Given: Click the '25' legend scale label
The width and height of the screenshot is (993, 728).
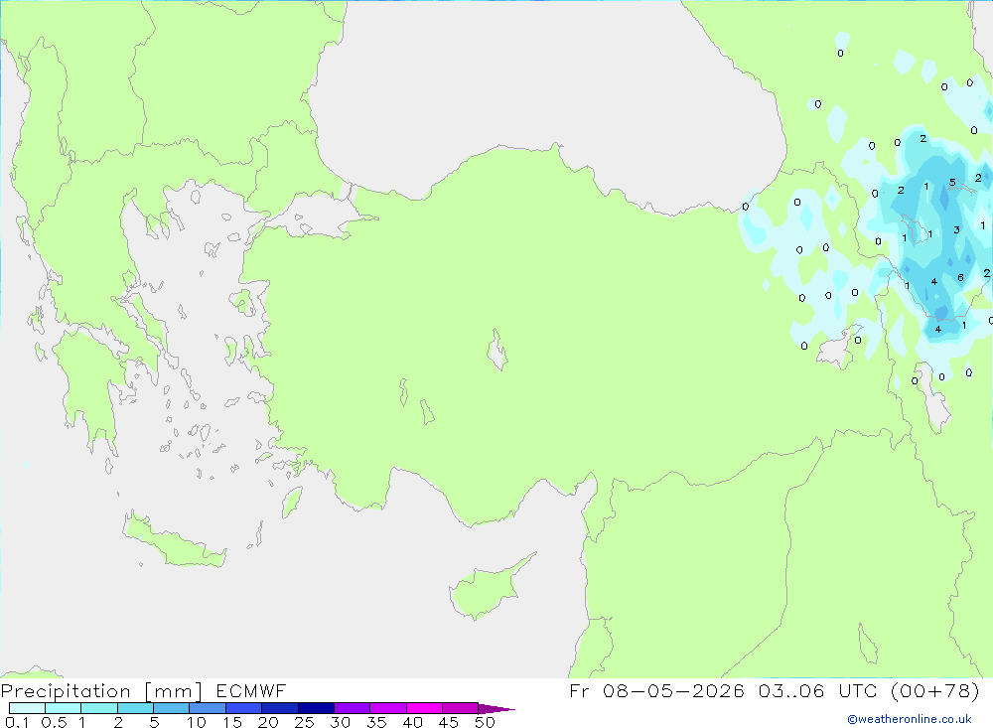Looking at the screenshot, I should [304, 722].
